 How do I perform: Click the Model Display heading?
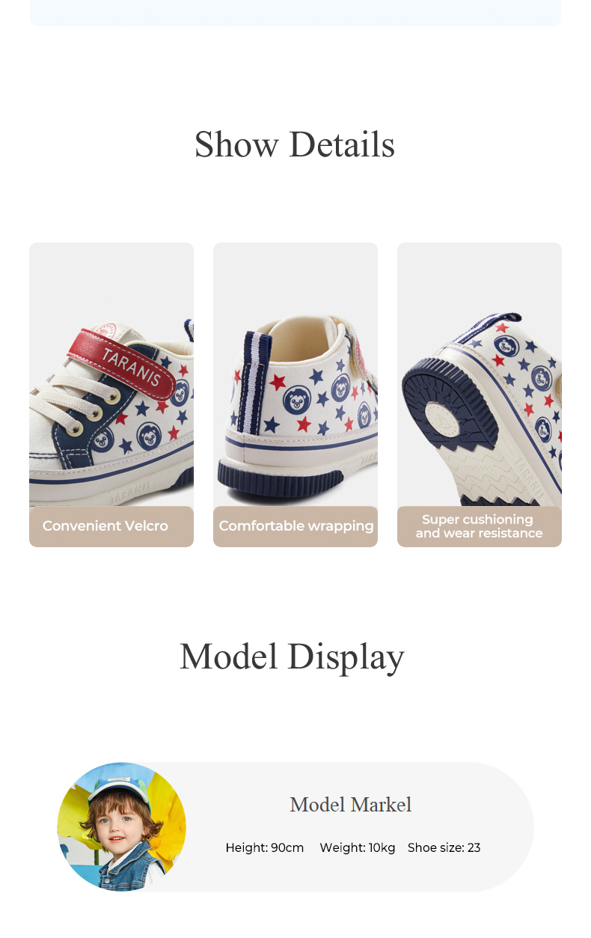click(292, 656)
